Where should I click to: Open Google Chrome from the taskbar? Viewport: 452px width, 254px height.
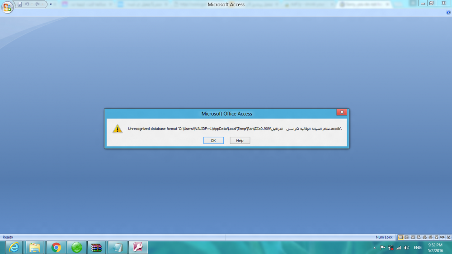pos(56,247)
